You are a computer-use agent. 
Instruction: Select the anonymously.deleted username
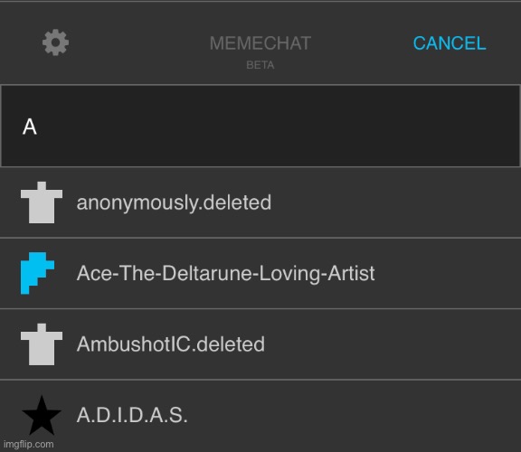pyautogui.click(x=174, y=202)
